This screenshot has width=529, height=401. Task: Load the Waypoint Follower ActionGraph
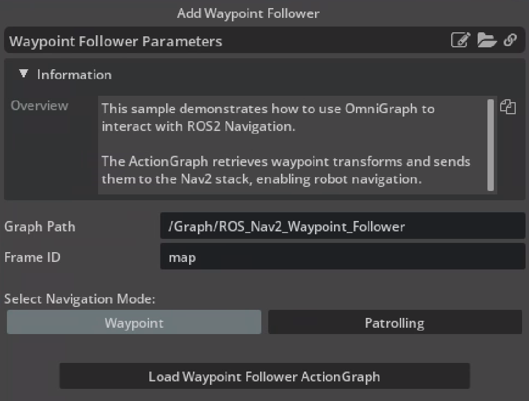[264, 377]
